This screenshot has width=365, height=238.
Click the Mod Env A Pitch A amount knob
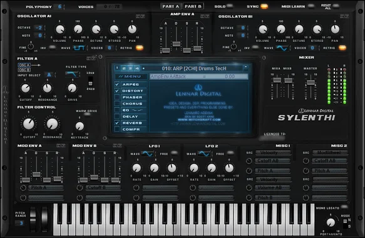click(23, 188)
